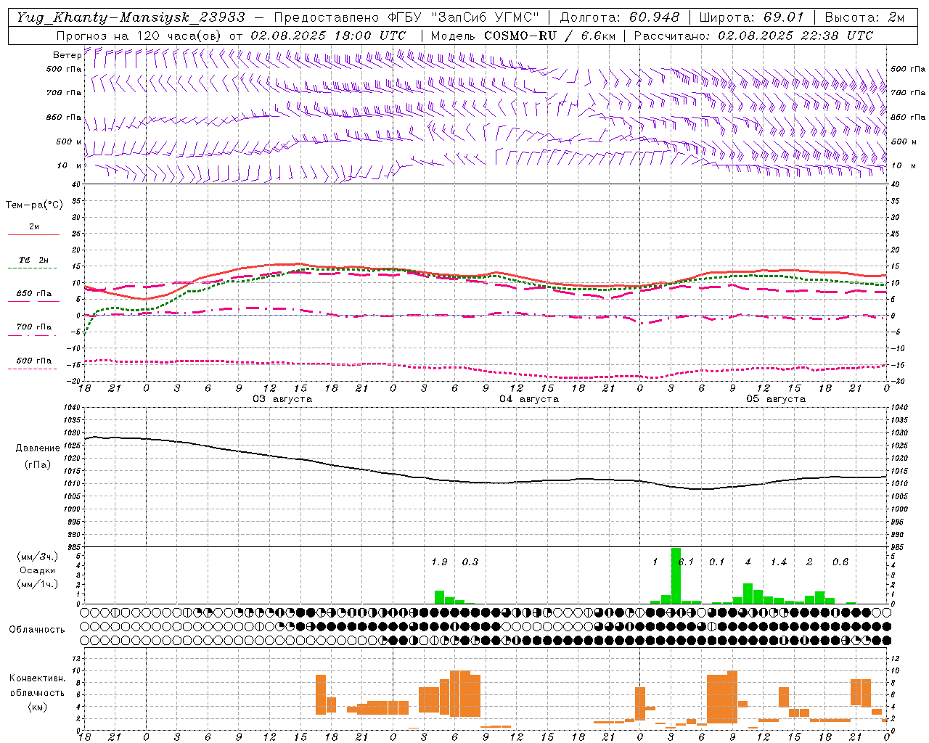The height and width of the screenshot is (743, 929).
Task: Click the computed time Рассчитано: 02.08.2025 22:38 UTC
Action: [x=753, y=36]
